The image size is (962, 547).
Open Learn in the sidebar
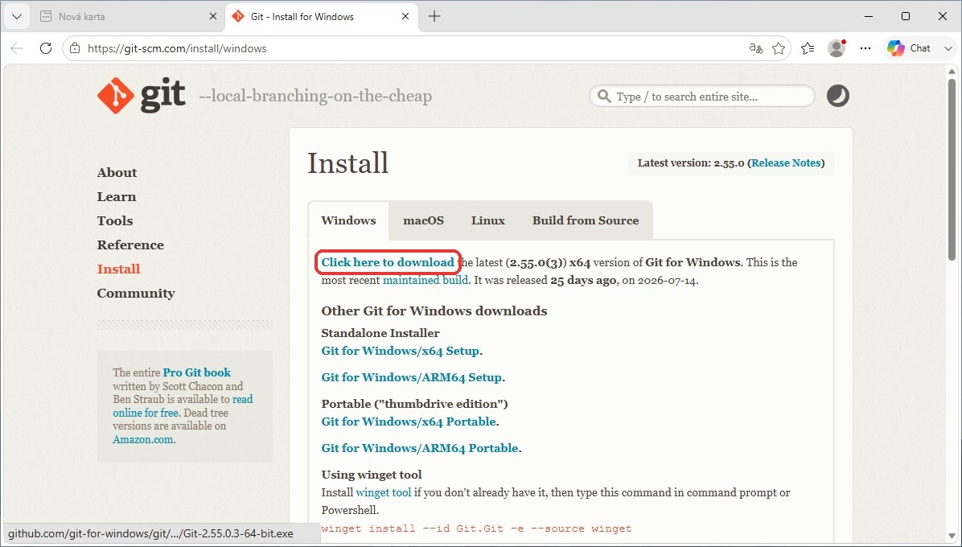coord(117,197)
